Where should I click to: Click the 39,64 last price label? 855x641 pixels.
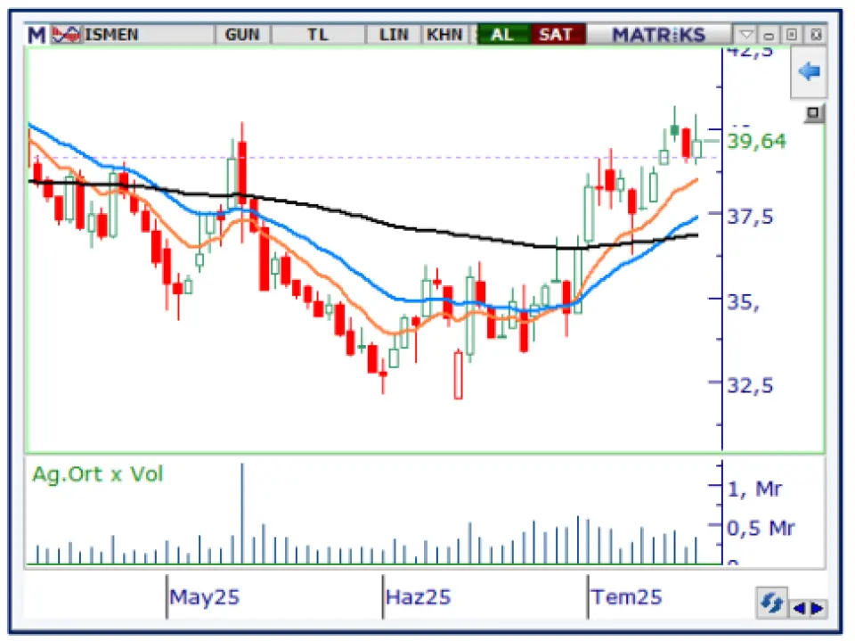(757, 142)
